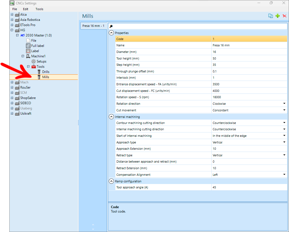Screen dimensions: 289x232
Task: Click the Machine1 machine icon
Action: click(28, 56)
